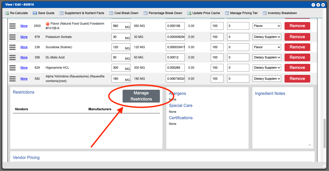Click the Re-Calculate toolbar icon

pyautogui.click(x=7, y=13)
